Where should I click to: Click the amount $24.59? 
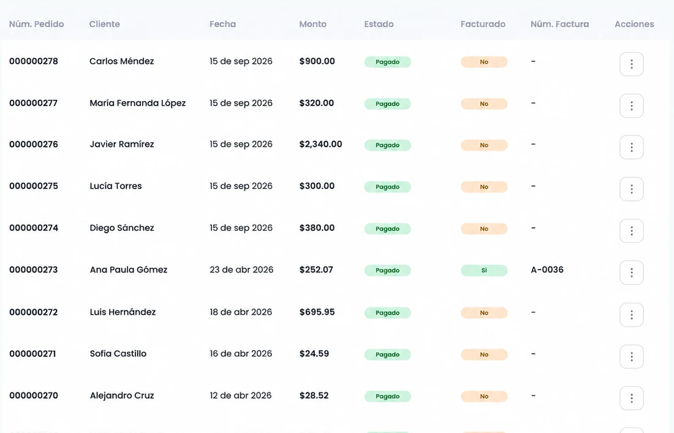[x=314, y=353]
